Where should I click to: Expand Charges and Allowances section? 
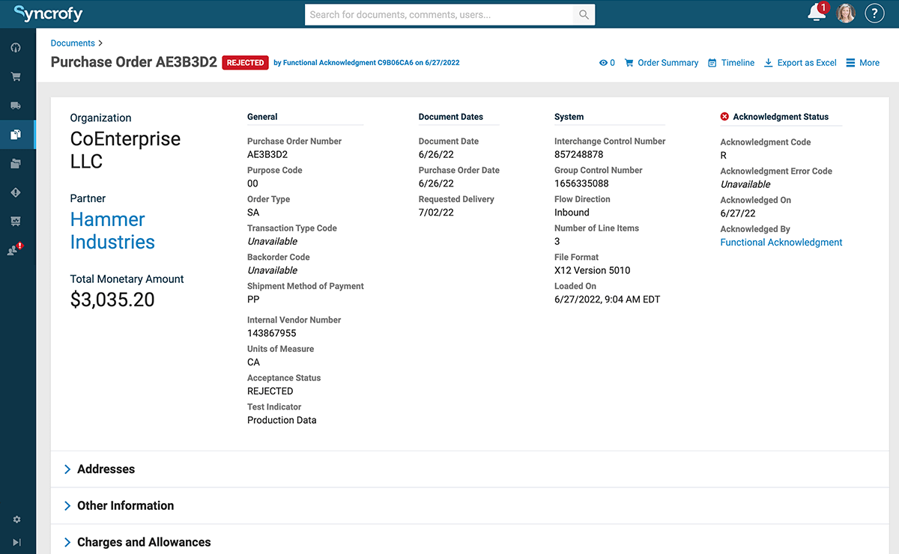click(x=144, y=542)
